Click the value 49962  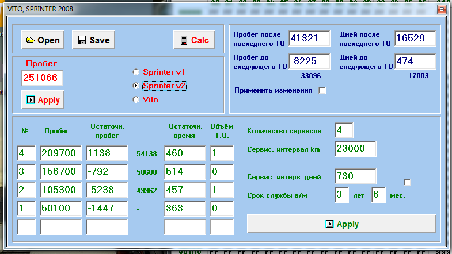tap(147, 191)
